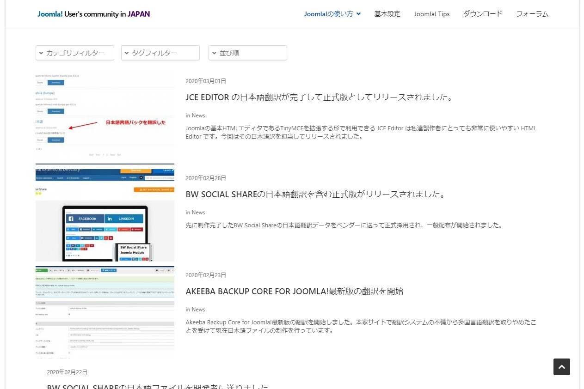Open the 並び順 sort dropdown
Screen dimensions: 584x389
coord(247,53)
